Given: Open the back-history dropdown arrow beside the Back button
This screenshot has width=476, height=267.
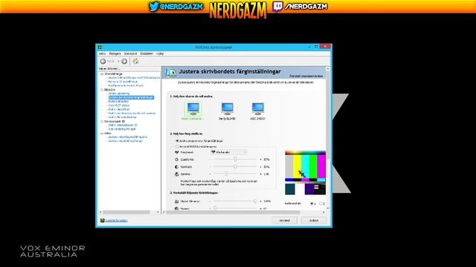Looking at the screenshot, I should tap(118, 62).
